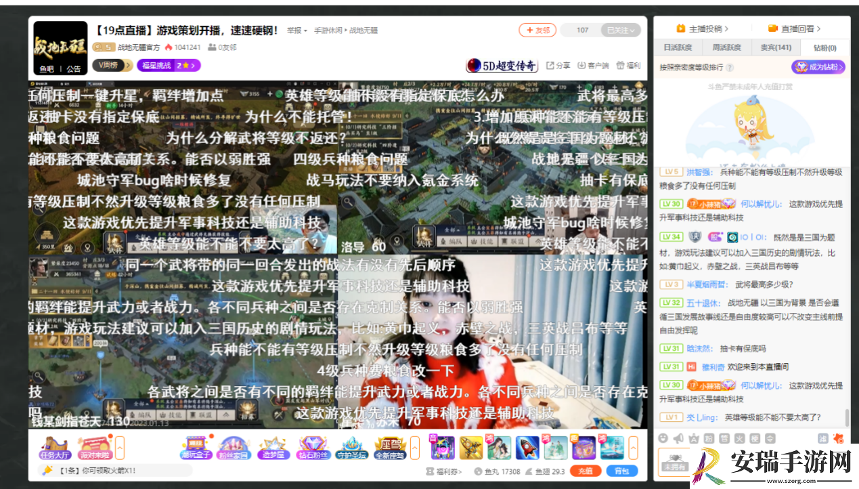Open the 造梦屋 dream house icon
This screenshot has height=489, width=859.
pyautogui.click(x=273, y=447)
